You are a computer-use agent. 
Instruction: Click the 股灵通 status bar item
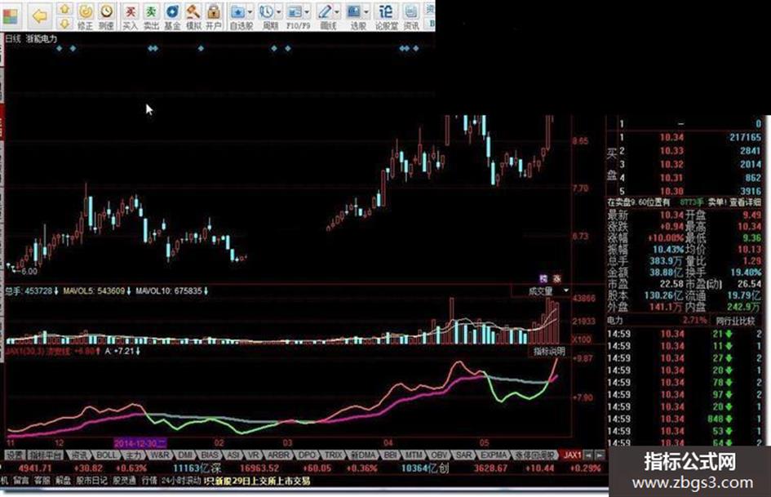point(124,481)
